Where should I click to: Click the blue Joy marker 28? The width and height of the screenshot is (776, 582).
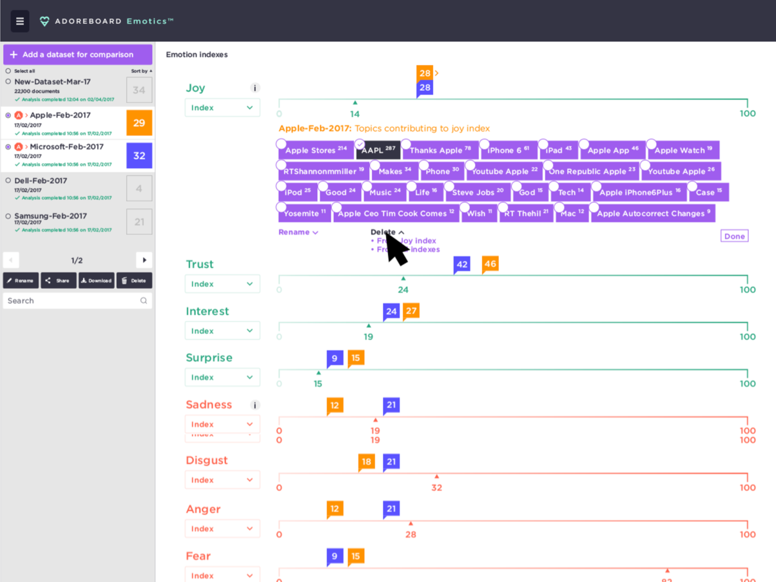tap(425, 88)
